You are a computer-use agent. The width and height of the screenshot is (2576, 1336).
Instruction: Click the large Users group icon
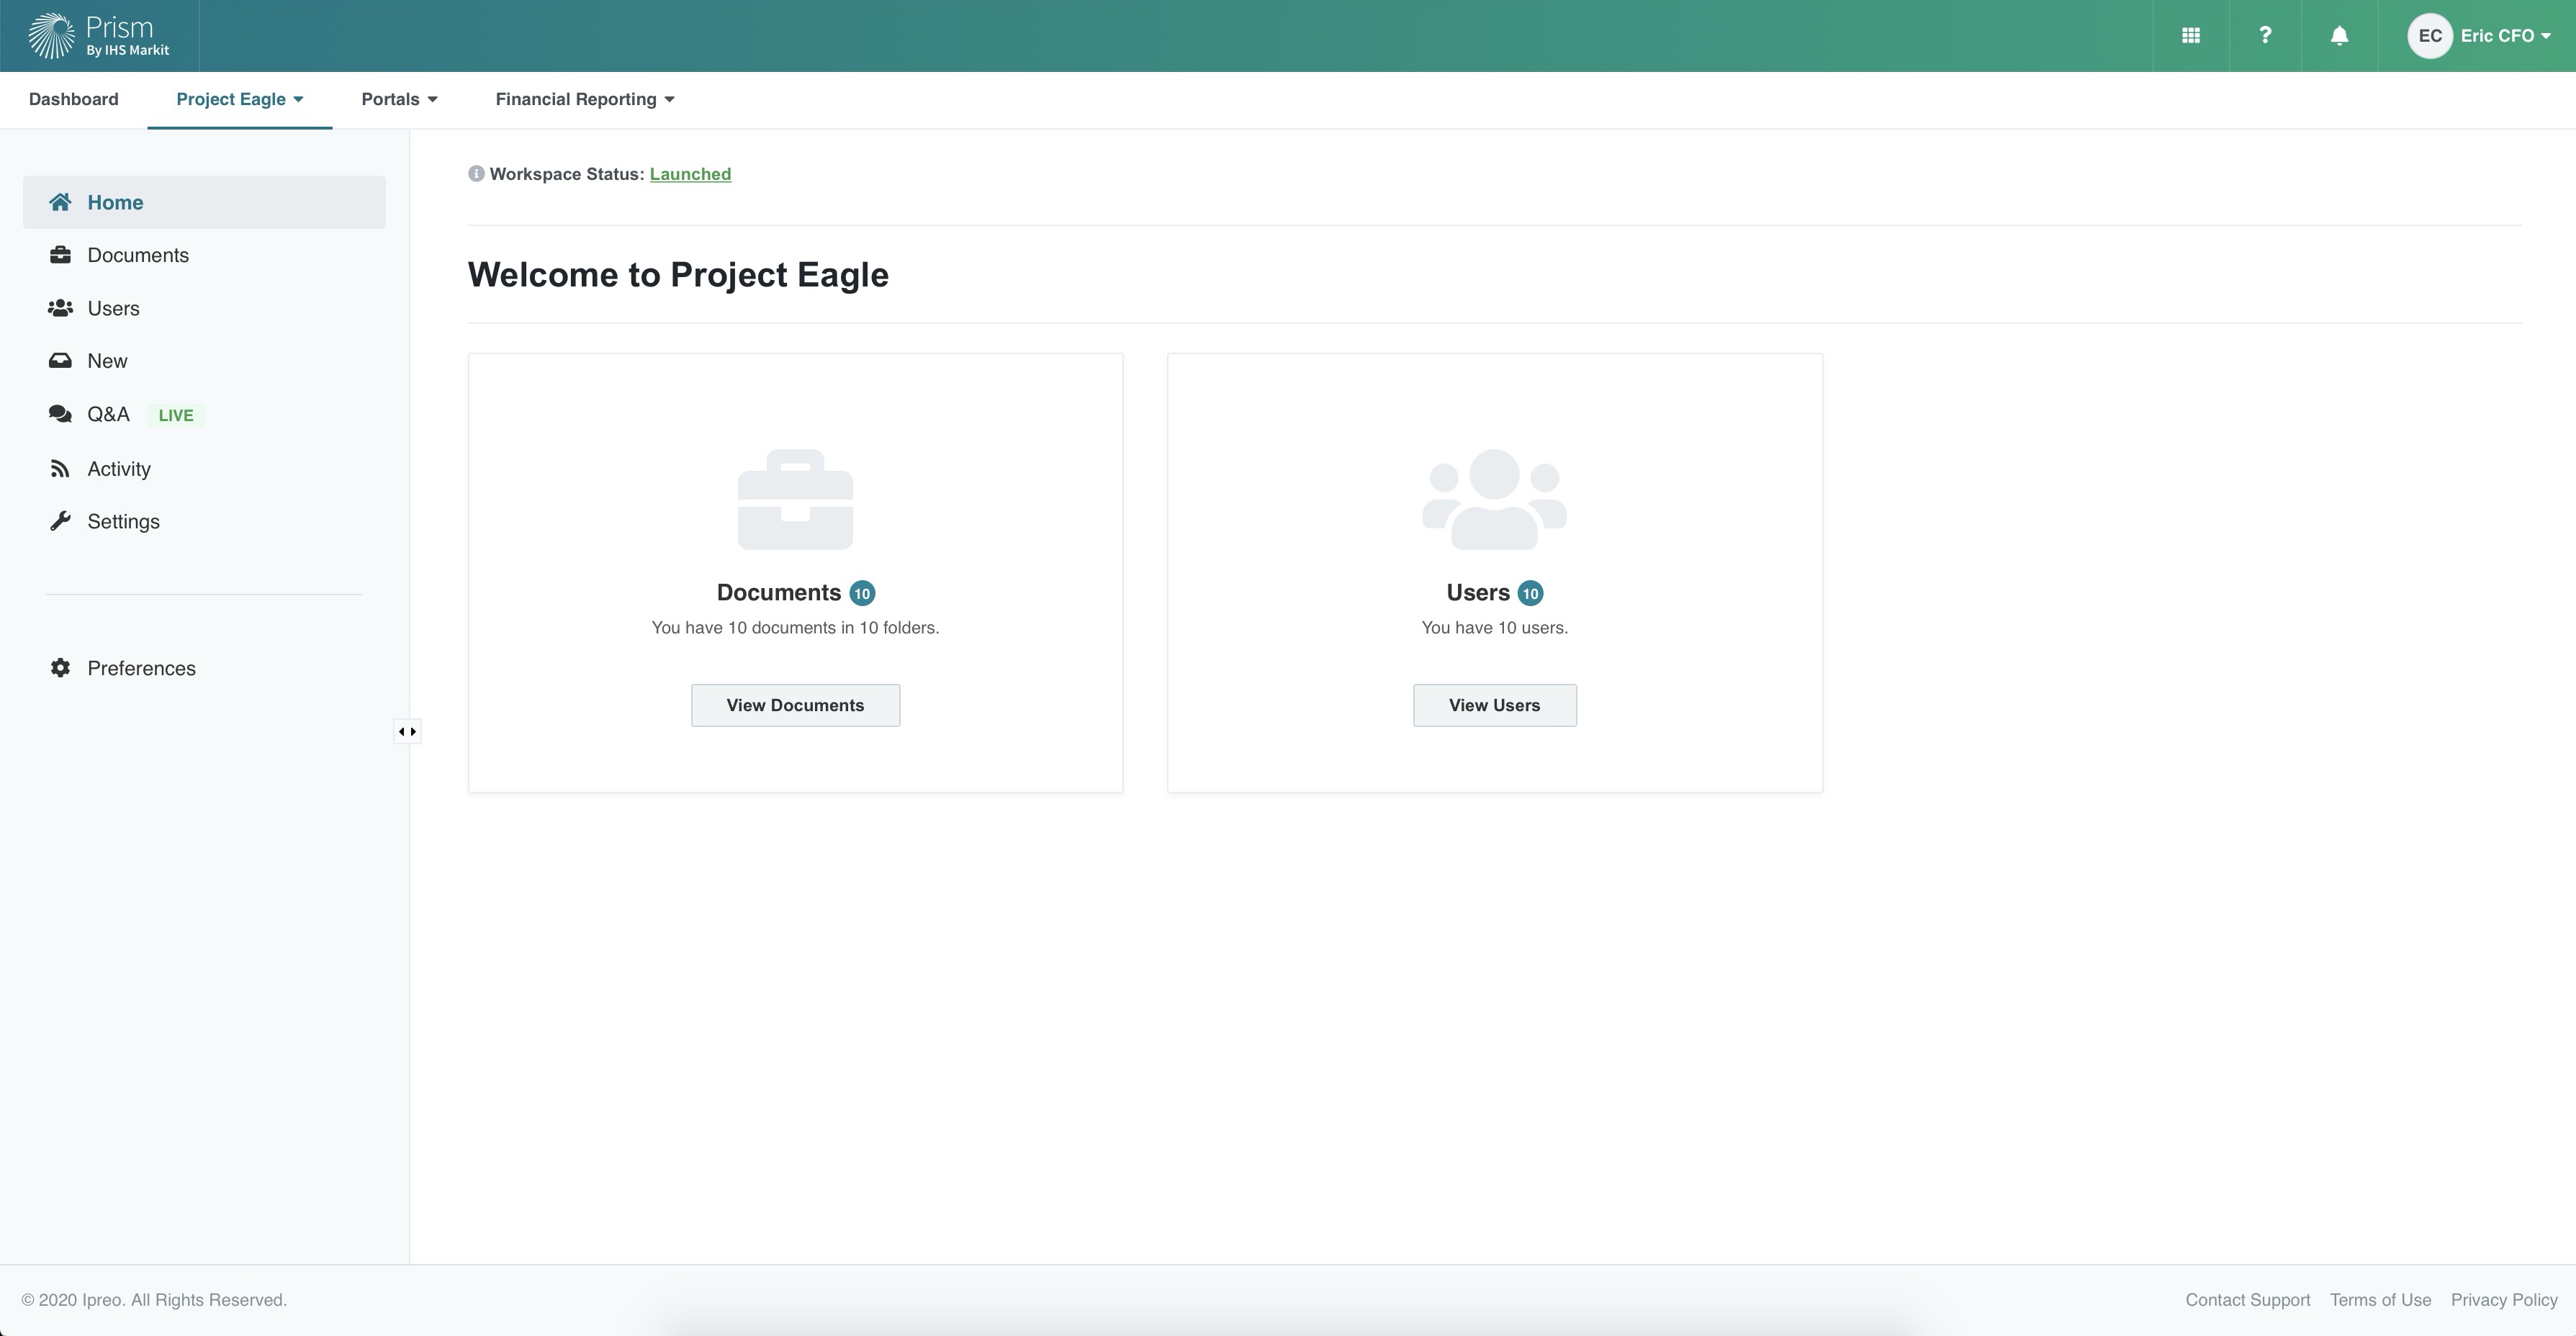tap(1494, 499)
